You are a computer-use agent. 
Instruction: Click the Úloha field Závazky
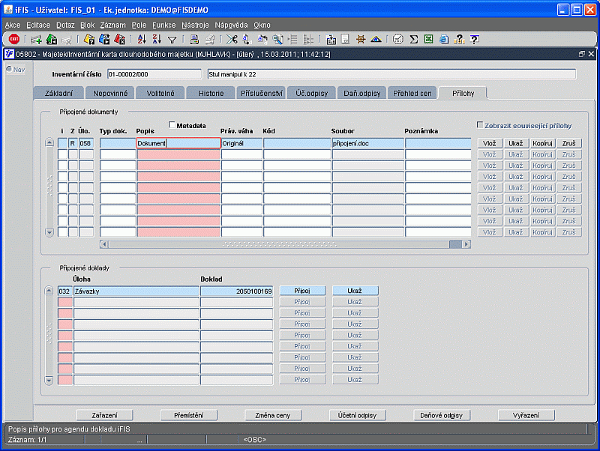point(136,291)
